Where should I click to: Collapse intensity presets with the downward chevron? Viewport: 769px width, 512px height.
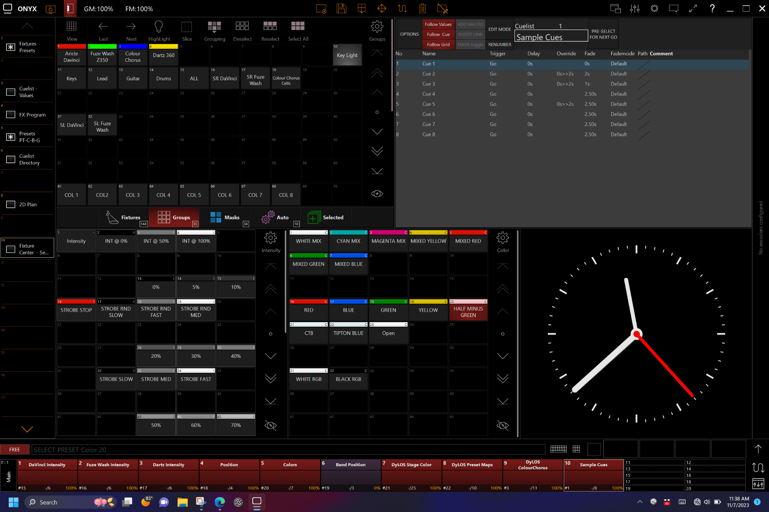pos(270,356)
